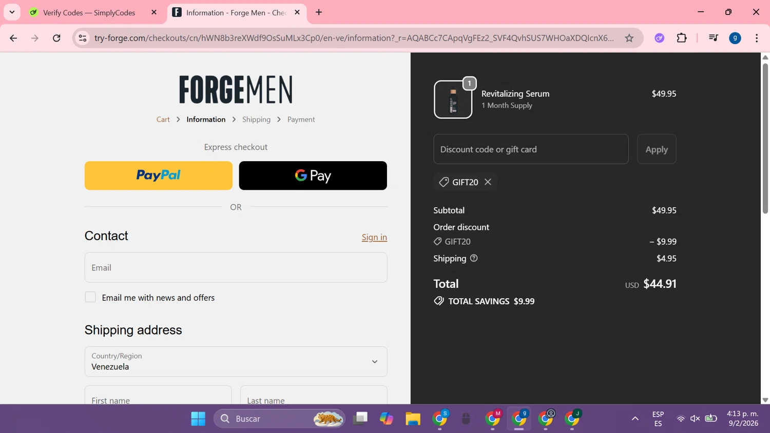Viewport: 770px width, 433px height.
Task: Open the clock showing 4:13 p. m.
Action: [743, 419]
